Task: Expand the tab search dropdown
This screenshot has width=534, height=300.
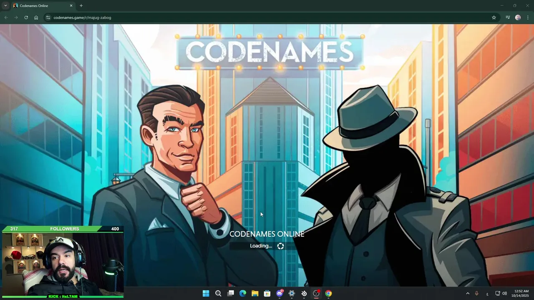Action: pyautogui.click(x=5, y=6)
